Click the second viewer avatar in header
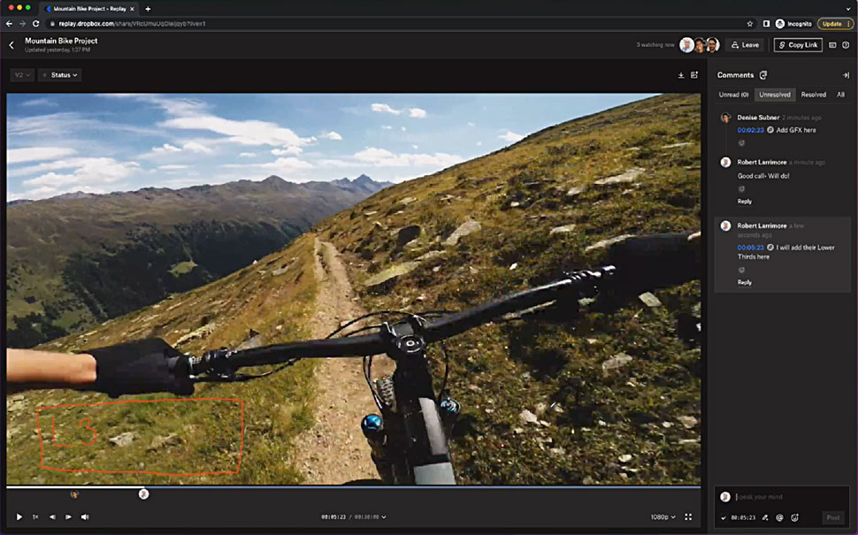 [700, 45]
